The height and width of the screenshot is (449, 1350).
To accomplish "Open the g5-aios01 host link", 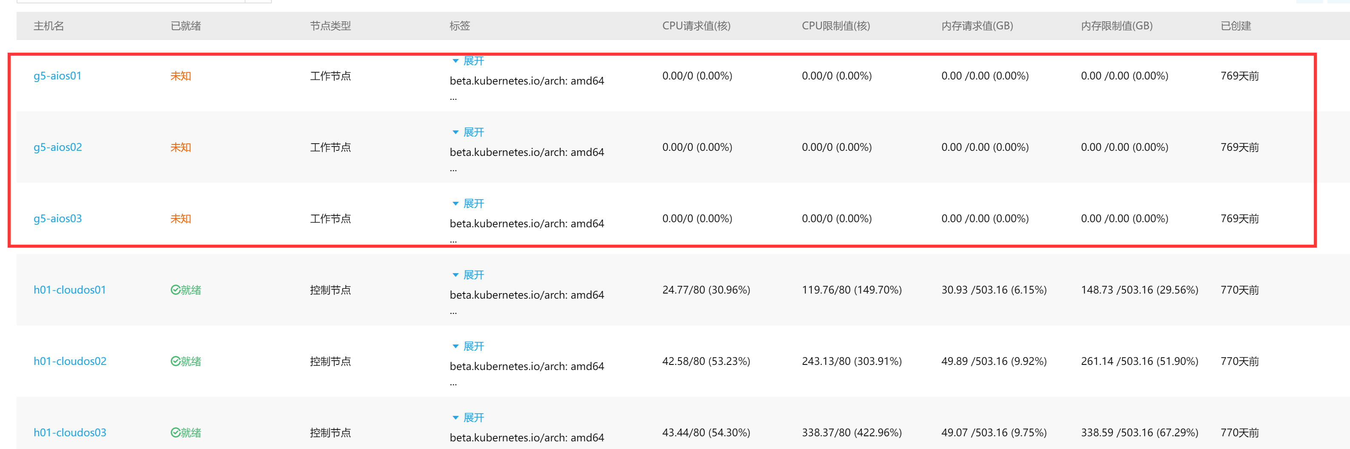I will point(57,76).
